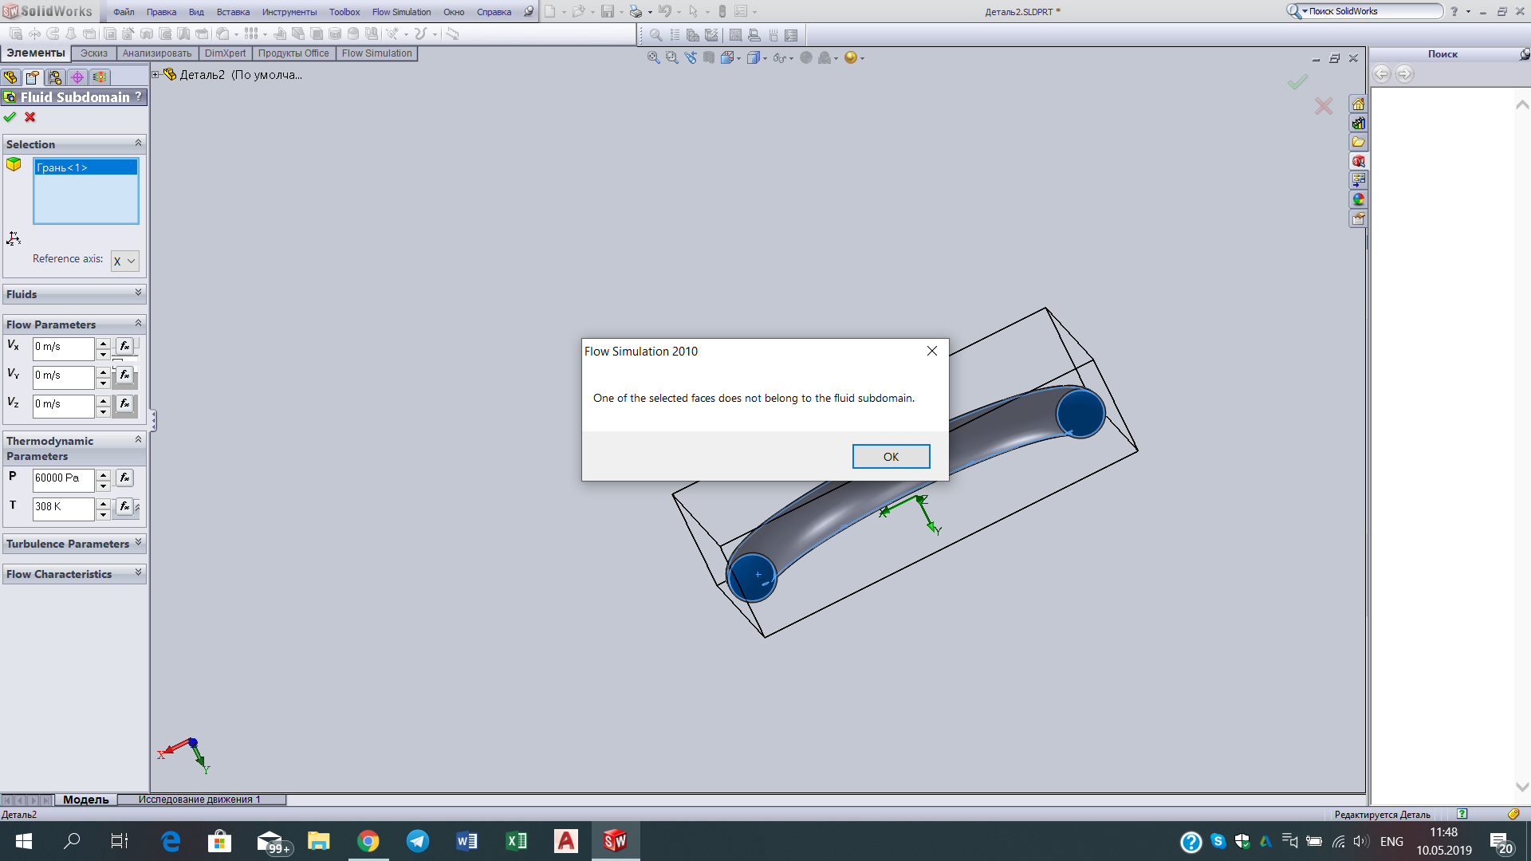Click the red X to cancel Fluid Subdomain
This screenshot has height=861, width=1531.
pyautogui.click(x=30, y=116)
